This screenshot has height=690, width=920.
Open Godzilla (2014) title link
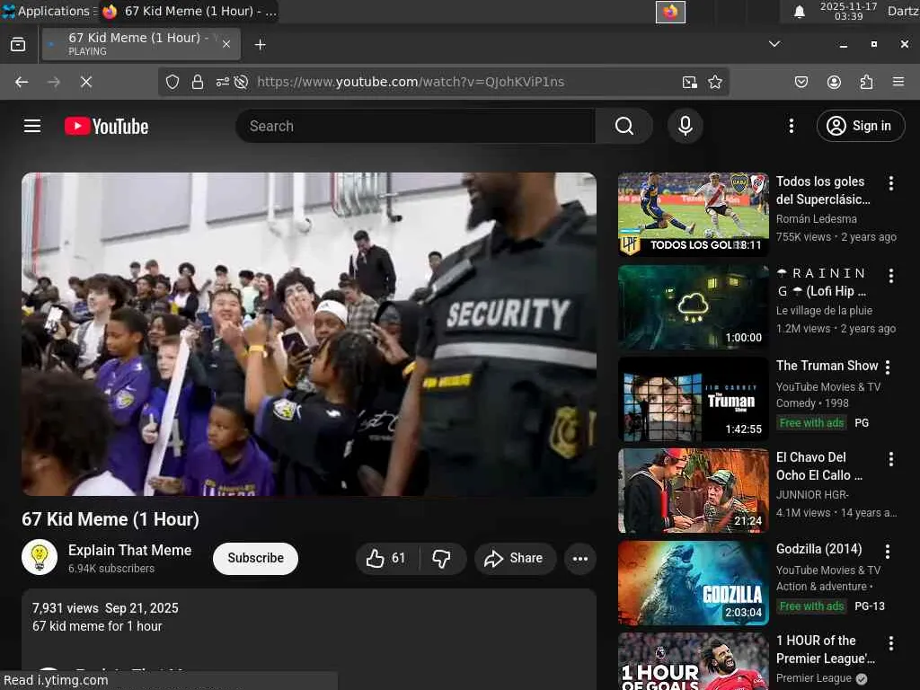point(819,549)
